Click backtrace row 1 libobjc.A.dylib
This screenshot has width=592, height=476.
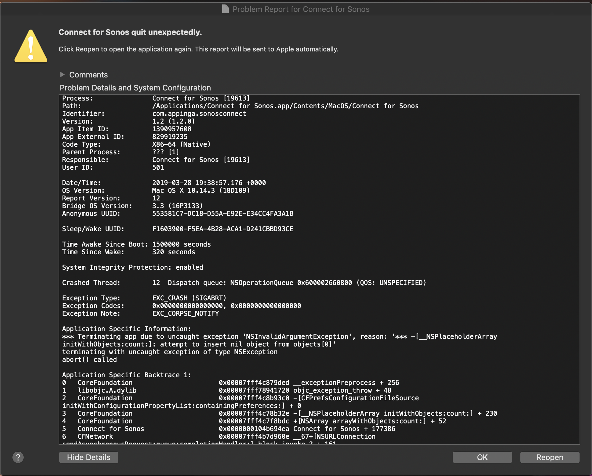227,390
